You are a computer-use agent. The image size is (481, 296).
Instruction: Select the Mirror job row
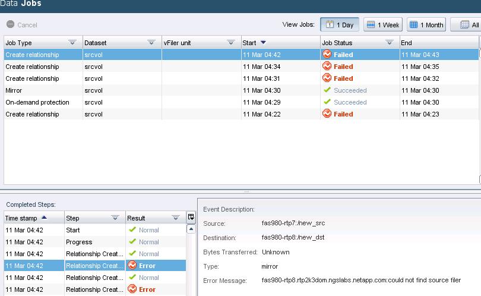241,90
